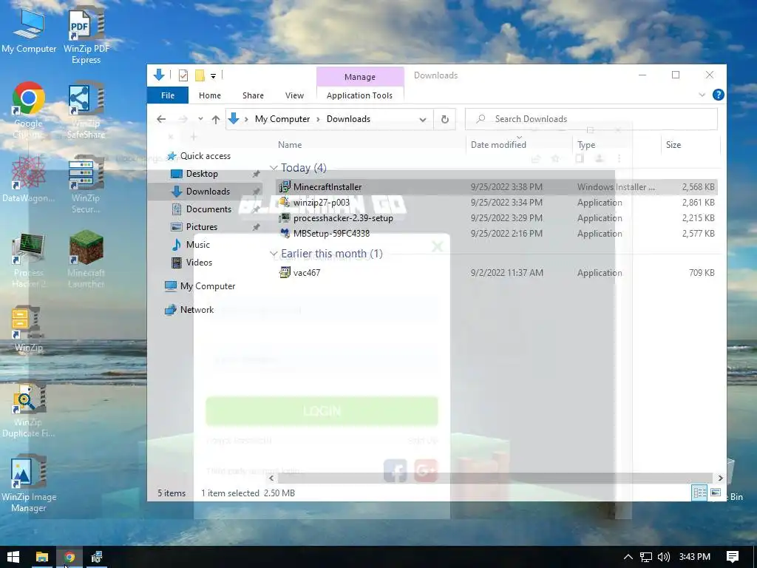Refresh the Downloads folder view
This screenshot has width=757, height=568.
pyautogui.click(x=444, y=119)
